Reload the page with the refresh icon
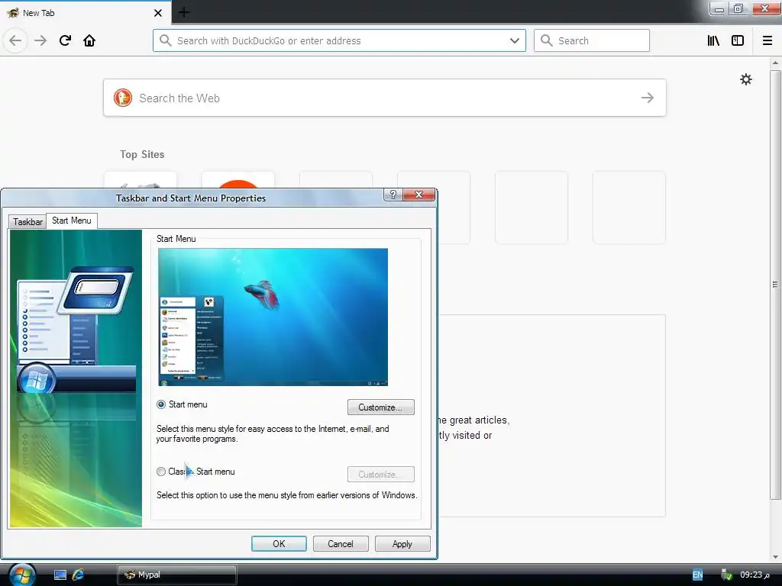 65,40
